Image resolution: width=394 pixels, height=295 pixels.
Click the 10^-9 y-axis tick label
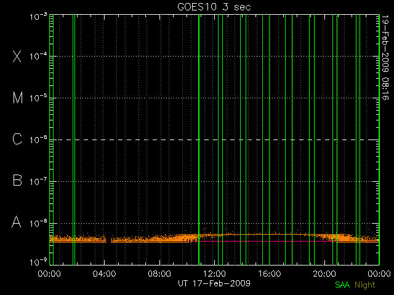(x=38, y=262)
